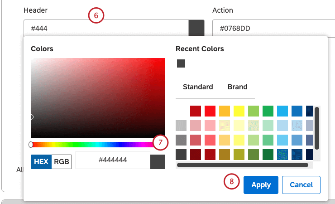
Task: Choose the bright red standard swatch
Action: click(210, 111)
